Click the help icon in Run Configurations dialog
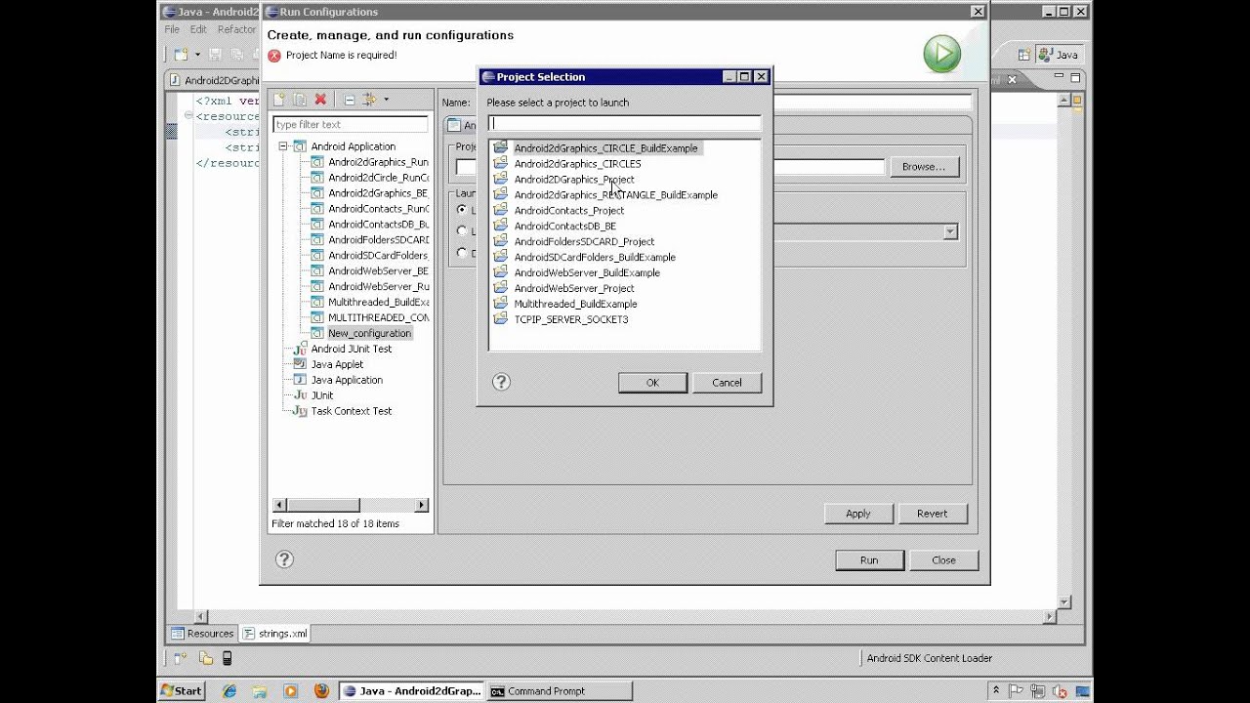This screenshot has height=703, width=1250. (x=284, y=558)
